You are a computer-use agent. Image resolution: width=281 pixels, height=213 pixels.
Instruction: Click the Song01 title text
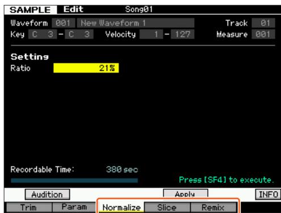[x=139, y=9]
